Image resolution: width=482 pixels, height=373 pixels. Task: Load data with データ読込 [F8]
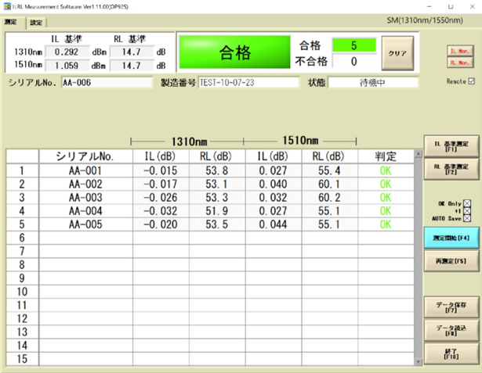pyautogui.click(x=449, y=330)
